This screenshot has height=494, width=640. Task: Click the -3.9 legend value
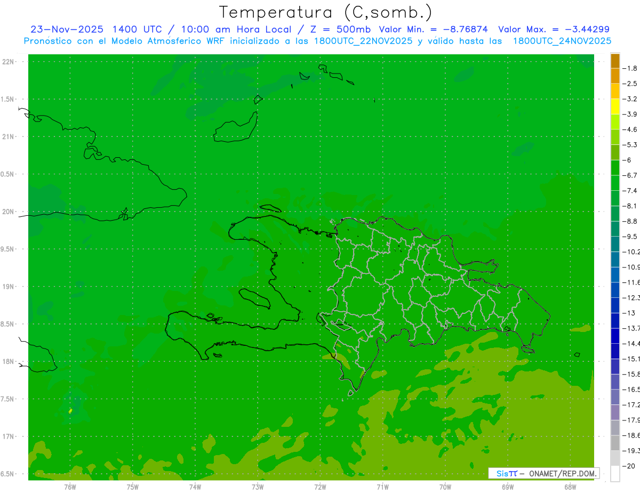coord(631,114)
